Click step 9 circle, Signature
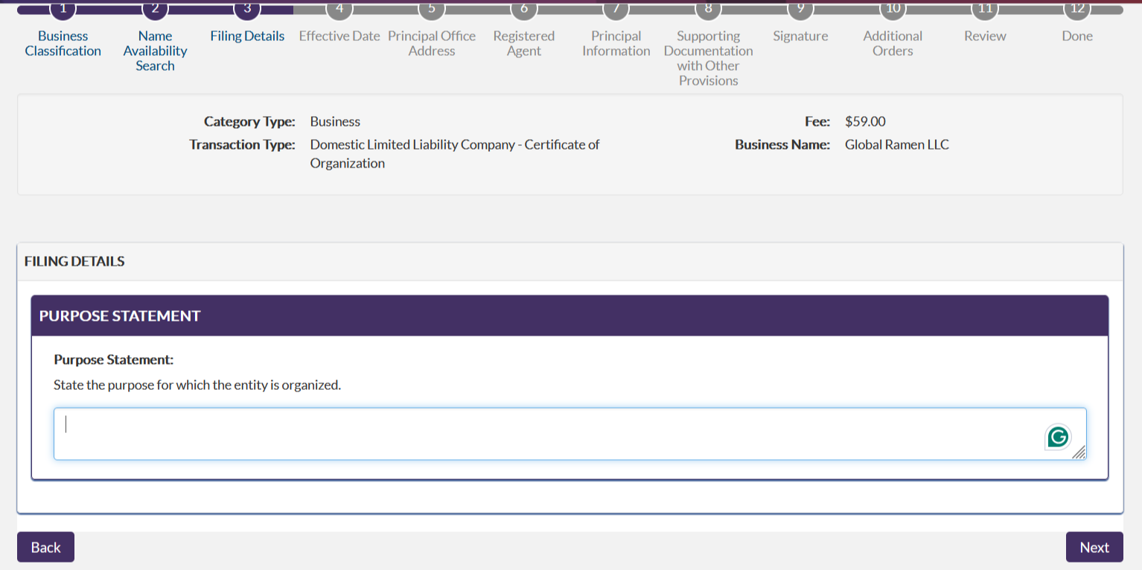Screen dimensions: 1142x570 [x=800, y=8]
